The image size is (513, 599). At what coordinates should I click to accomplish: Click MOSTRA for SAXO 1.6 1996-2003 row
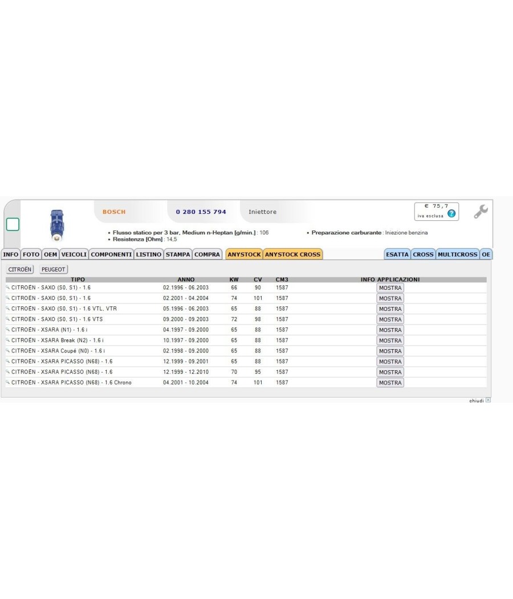390,288
